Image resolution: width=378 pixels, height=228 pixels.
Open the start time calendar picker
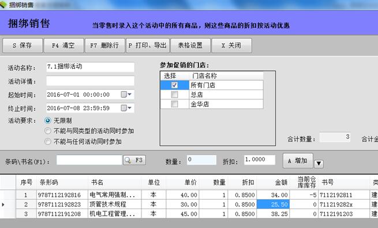pyautogui.click(x=126, y=95)
